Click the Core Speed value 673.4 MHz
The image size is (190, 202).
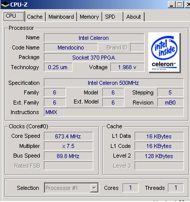pos(68,136)
